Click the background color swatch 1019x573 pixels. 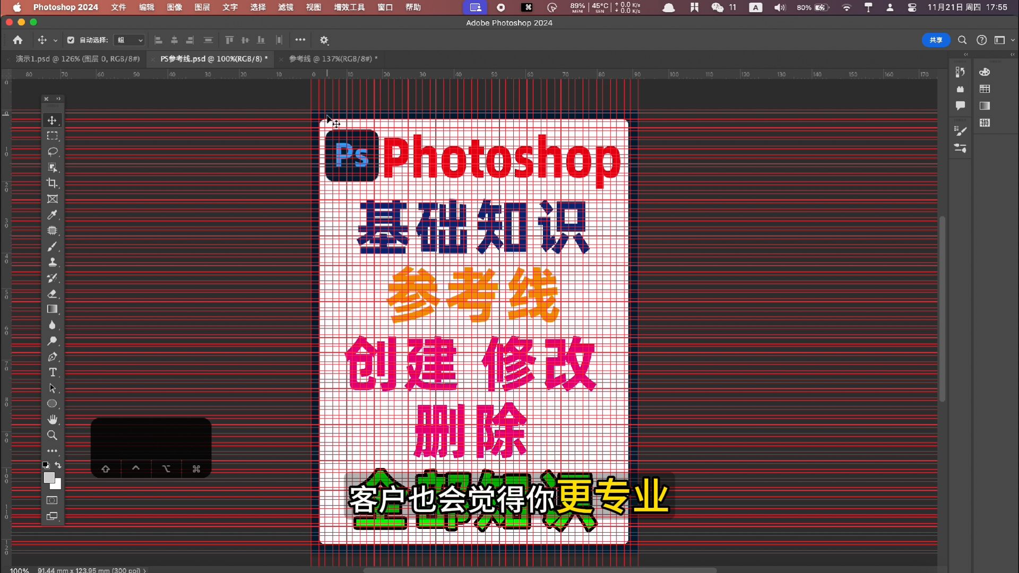click(x=57, y=485)
